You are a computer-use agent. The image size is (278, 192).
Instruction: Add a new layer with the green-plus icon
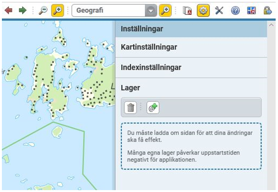pos(153,107)
